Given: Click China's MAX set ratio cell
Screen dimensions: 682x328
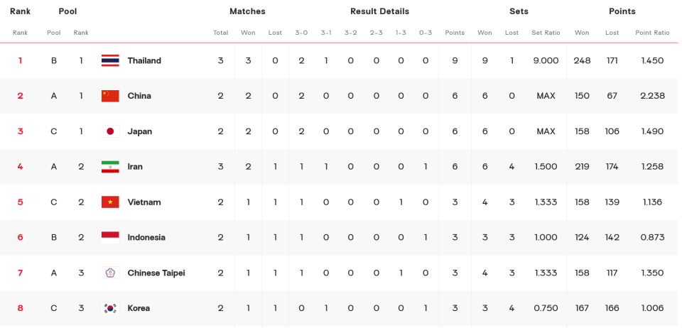Looking at the screenshot, I should 546,96.
